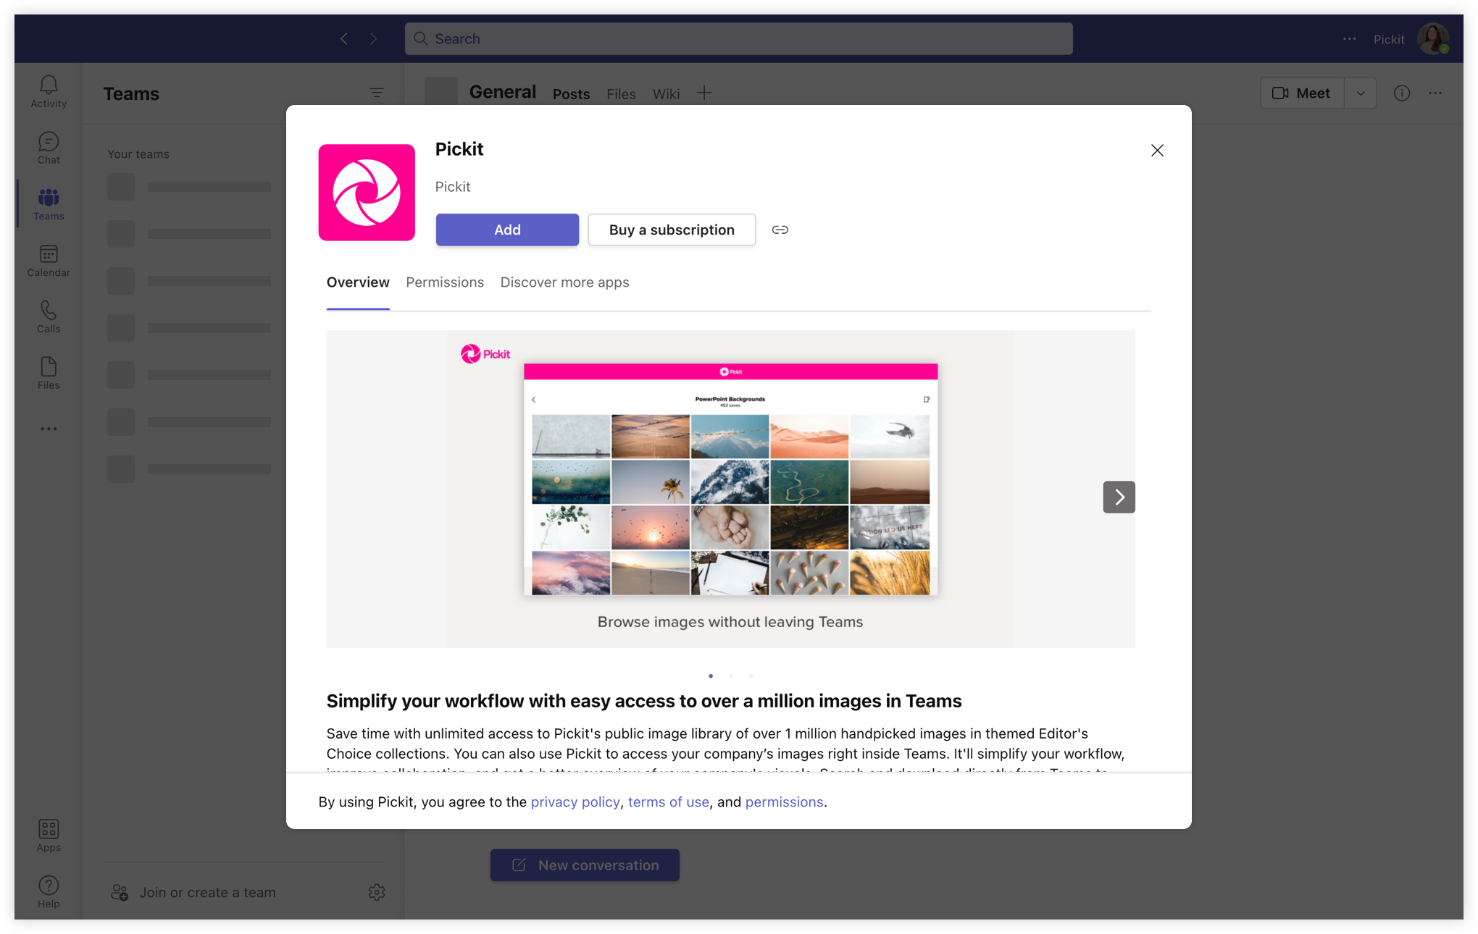The image size is (1478, 934).
Task: Click the next arrow on carousel
Action: tap(1119, 497)
